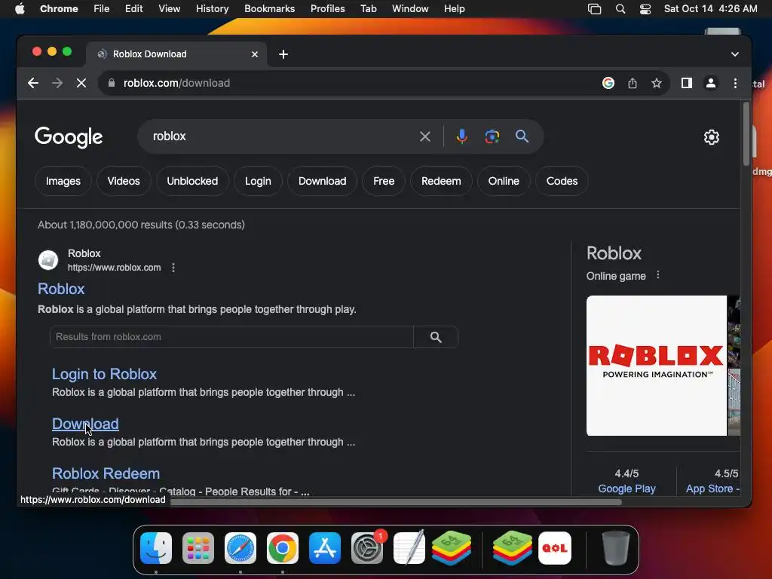Select the Redeem filter chip
This screenshot has height=579, width=772.
(441, 181)
